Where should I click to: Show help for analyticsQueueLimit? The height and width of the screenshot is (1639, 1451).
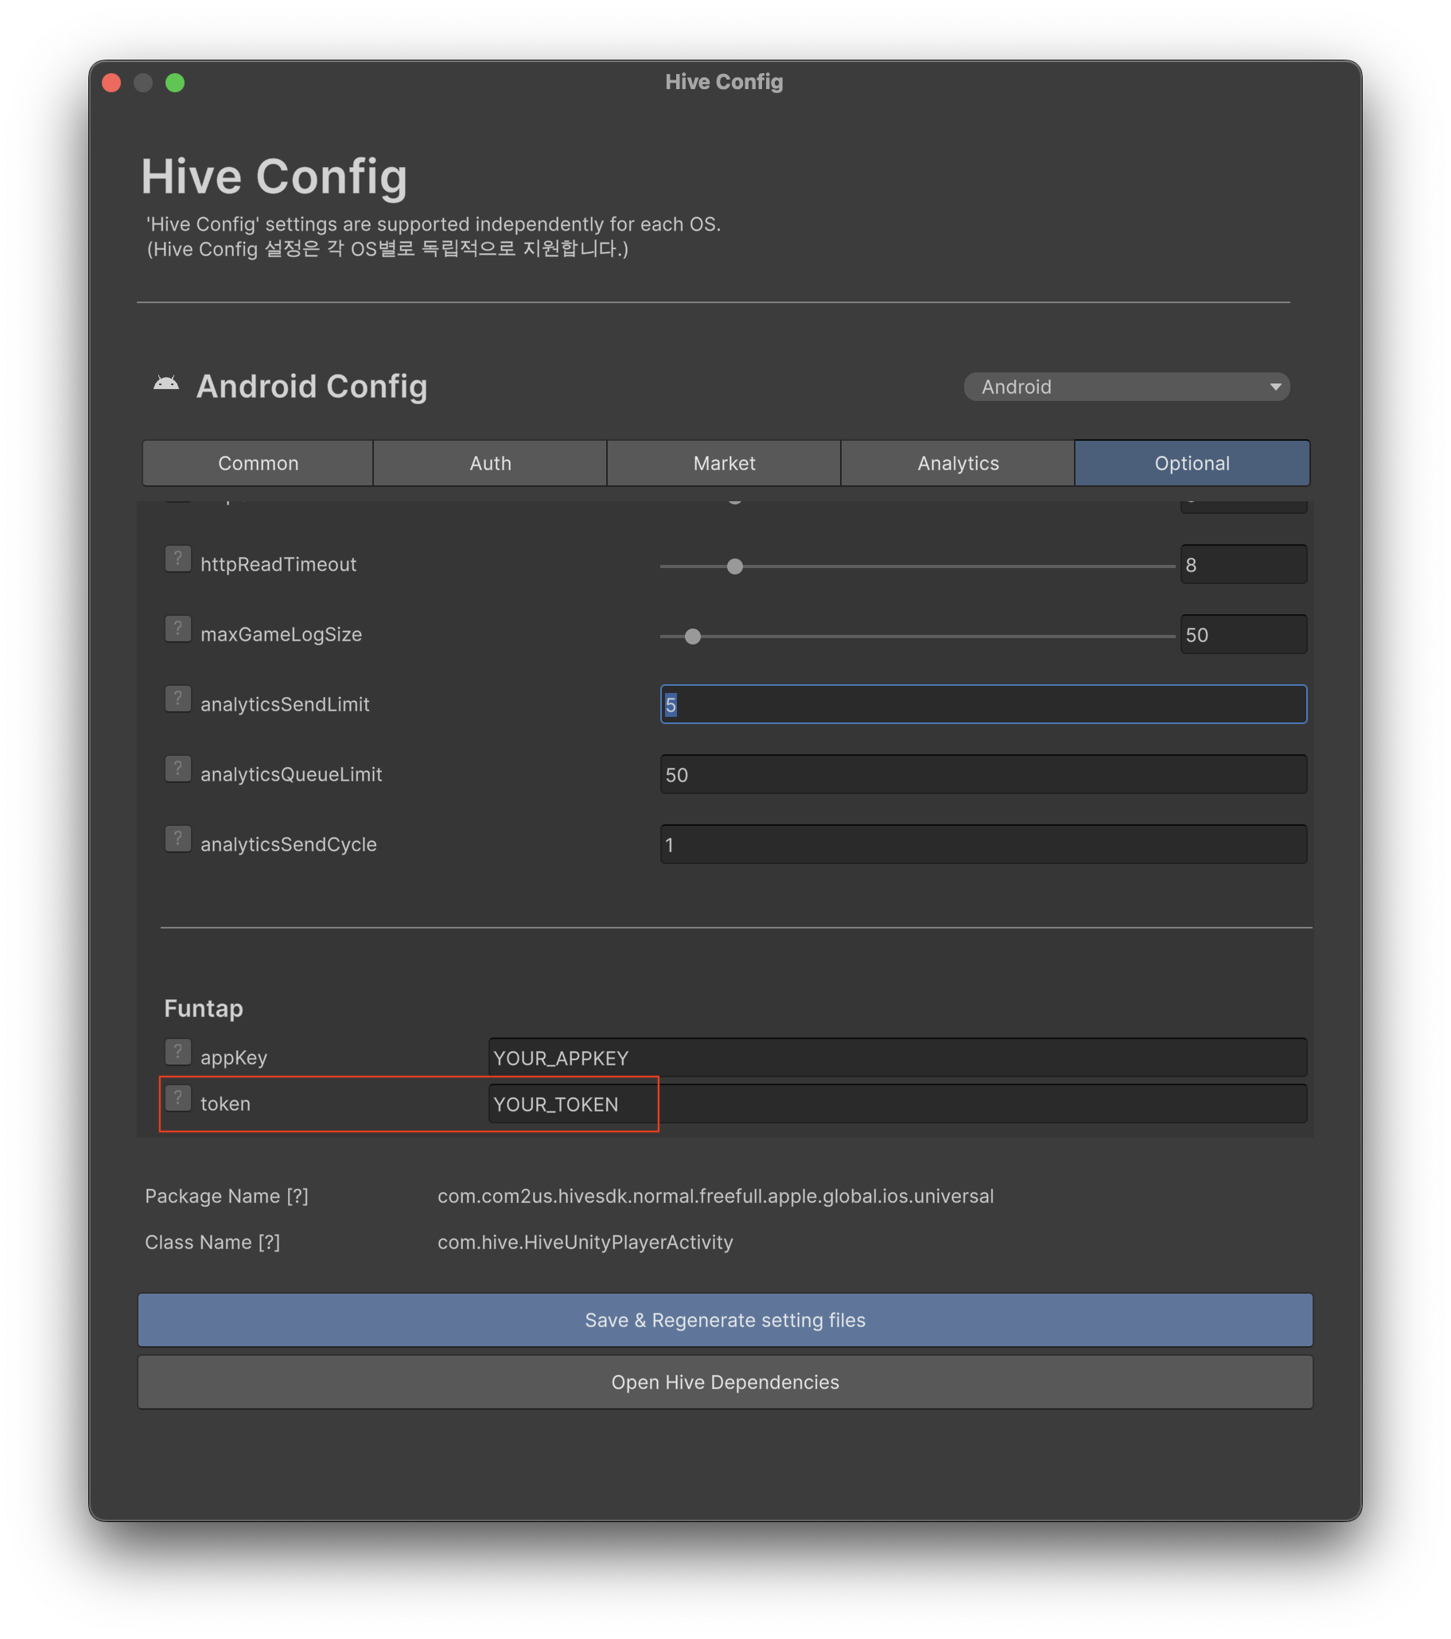(178, 769)
